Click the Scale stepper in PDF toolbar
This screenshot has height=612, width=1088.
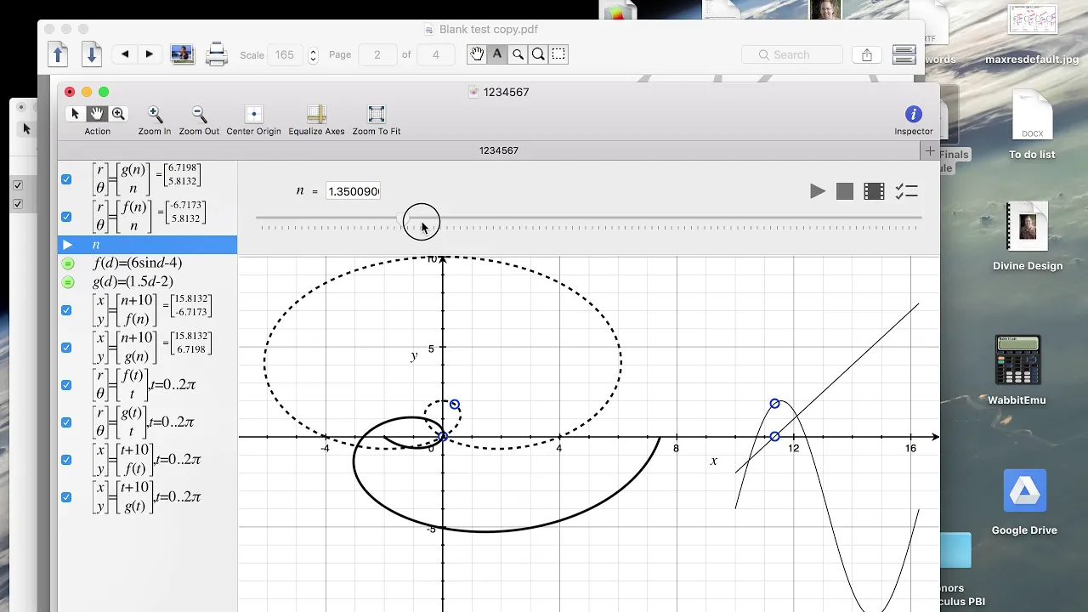tap(313, 54)
